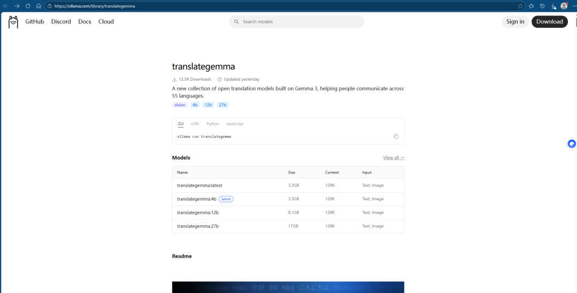Click the floating blue assistant icon
Image resolution: width=577 pixels, height=293 pixels.
pyautogui.click(x=572, y=144)
